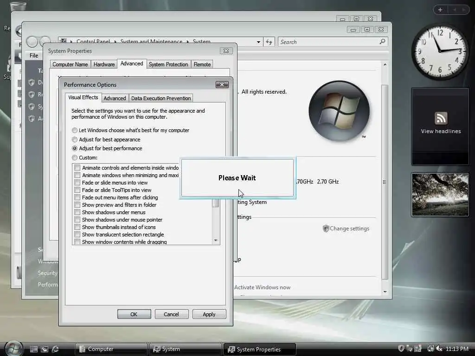Viewport: 475px width, 356px height.
Task: Click scroll-down arrow in System window
Action: (385, 292)
